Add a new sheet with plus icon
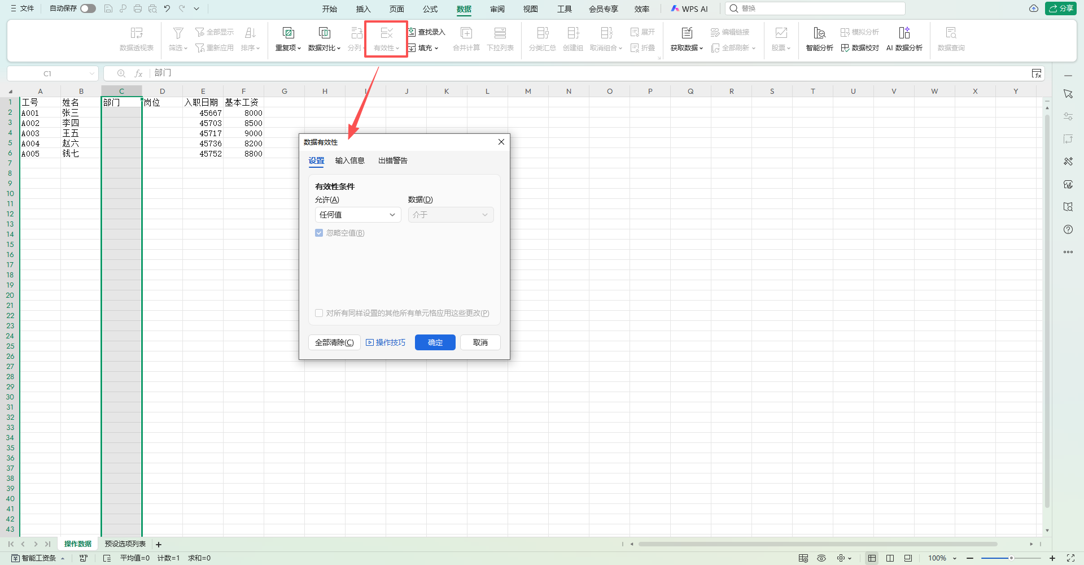Image resolution: width=1084 pixels, height=565 pixels. point(159,545)
